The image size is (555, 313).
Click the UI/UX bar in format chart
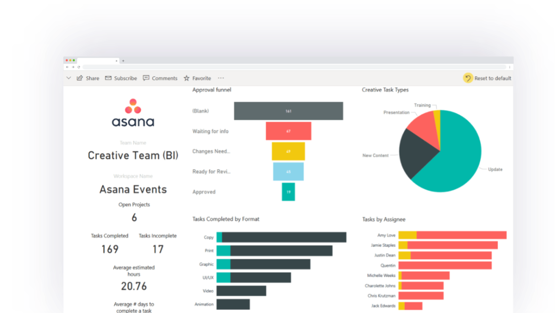pyautogui.click(x=254, y=278)
